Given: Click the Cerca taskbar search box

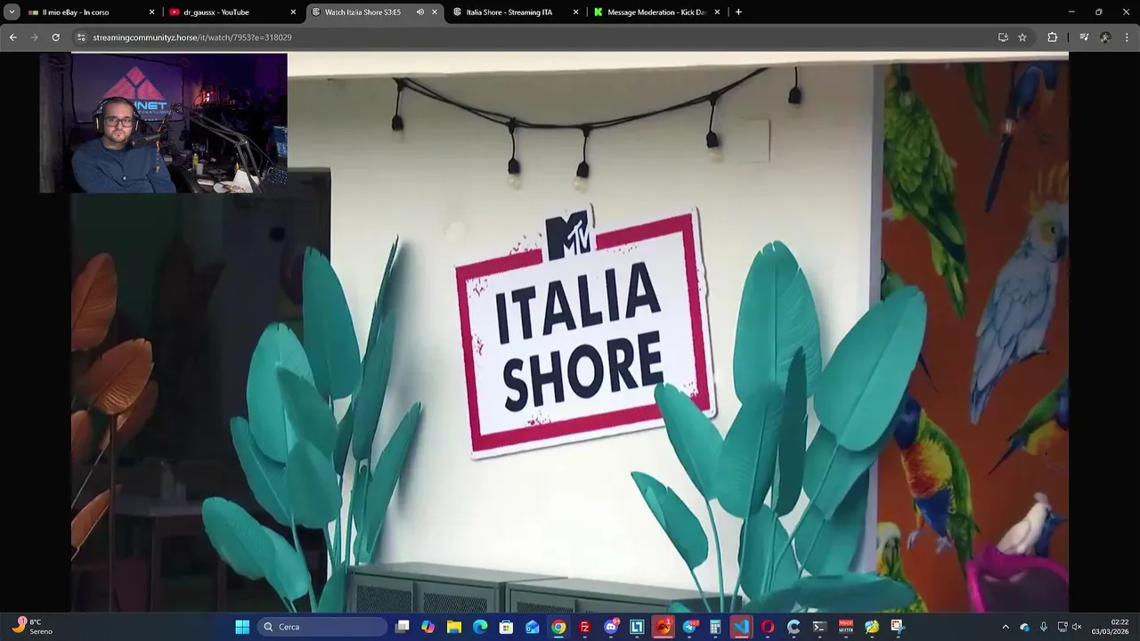Looking at the screenshot, I should coord(323,627).
